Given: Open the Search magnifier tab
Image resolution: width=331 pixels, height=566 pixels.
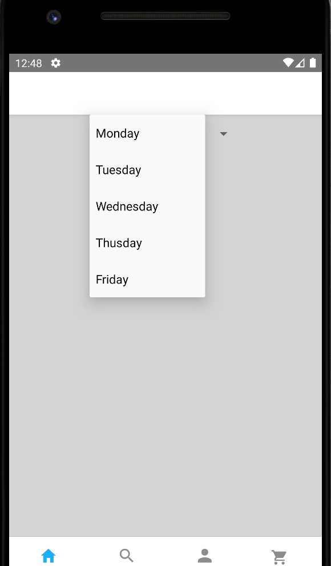Looking at the screenshot, I should [x=127, y=556].
